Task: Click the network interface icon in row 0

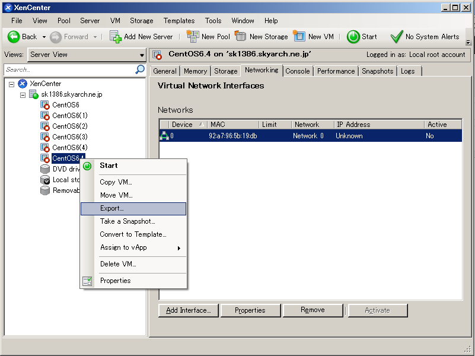Action: point(164,136)
